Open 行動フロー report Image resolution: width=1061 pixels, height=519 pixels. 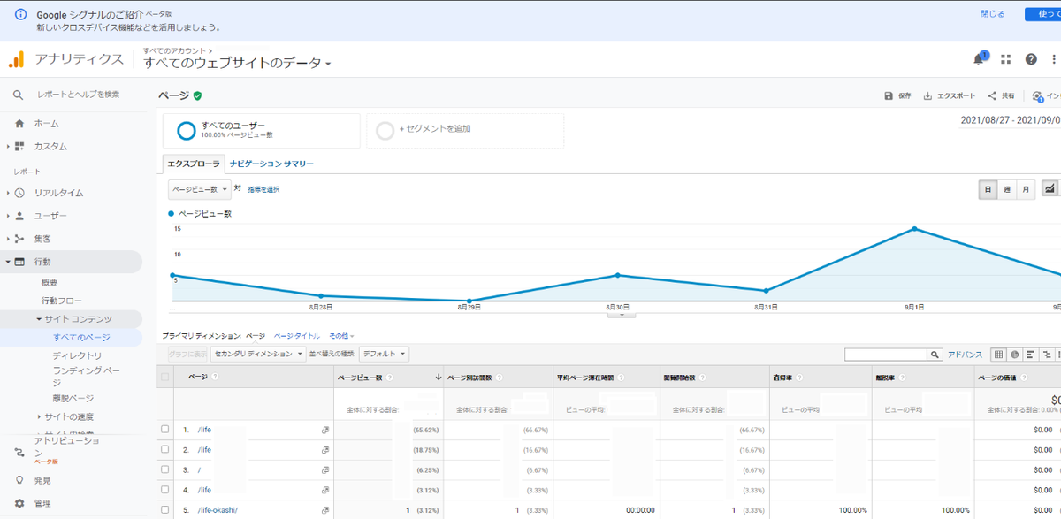[60, 301]
